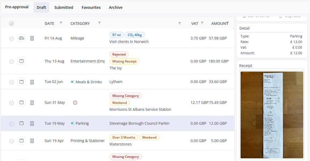Screen dimensions: 310x161
Task: Open the CATEGORY column filter
Action: [x=99, y=23]
